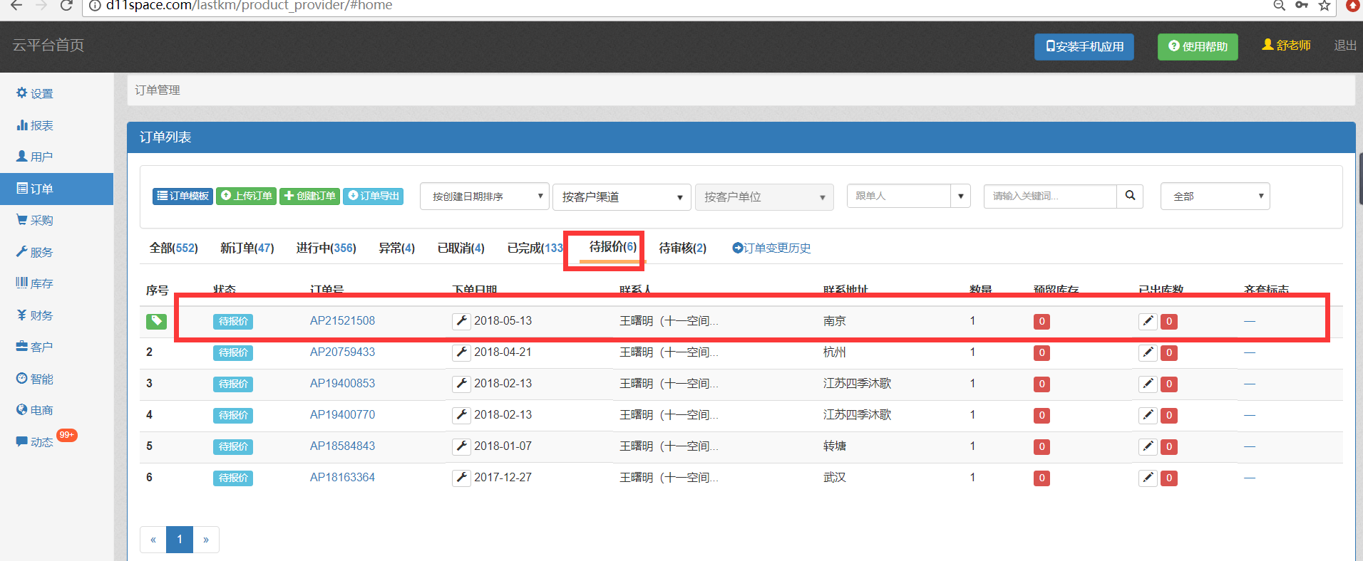Click previous page « button
1363x561 pixels.
pos(153,540)
